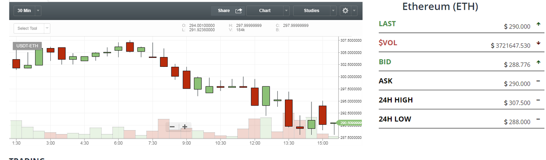546x160 pixels.
Task: Click the green up arrow beside BID
Action: point(538,62)
